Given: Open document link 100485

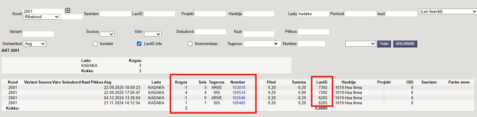Looking at the screenshot, I should point(239,103).
